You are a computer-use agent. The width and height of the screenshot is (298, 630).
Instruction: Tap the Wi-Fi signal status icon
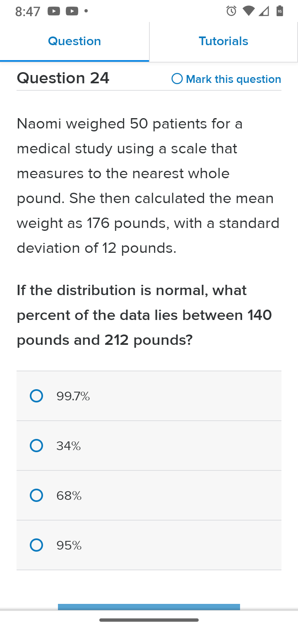[x=248, y=11]
